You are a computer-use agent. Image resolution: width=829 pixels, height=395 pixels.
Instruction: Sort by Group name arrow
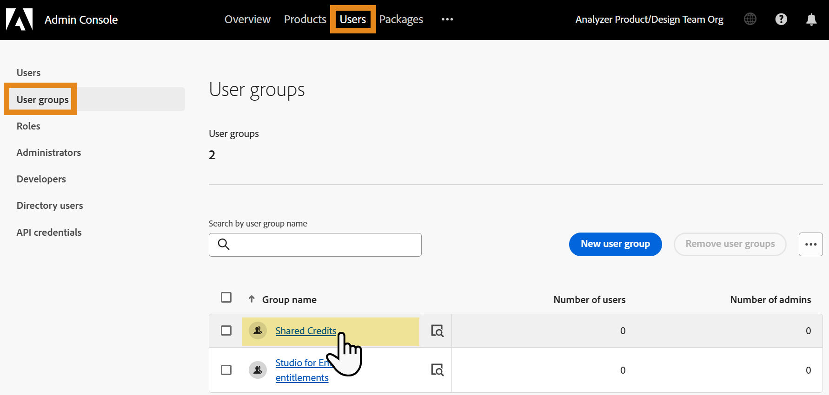pos(252,299)
